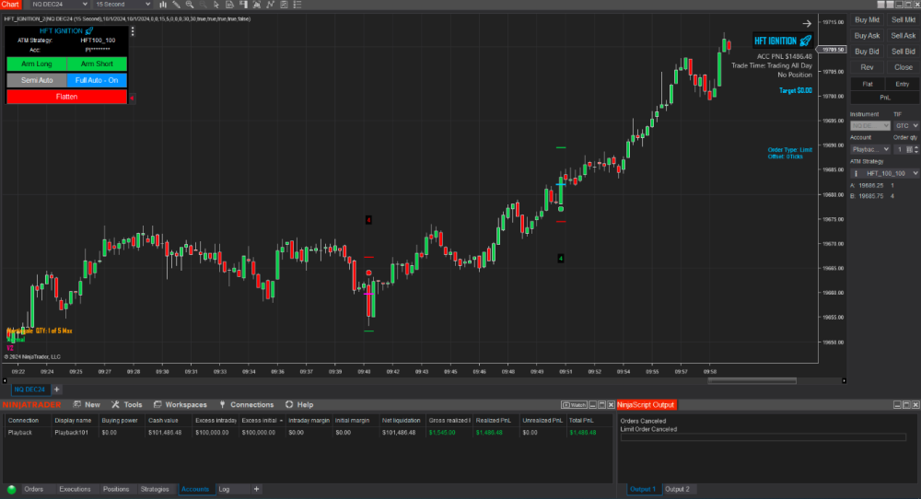The image size is (921, 499).
Task: Select the NQ DEC24 chart tab
Action: [29, 389]
